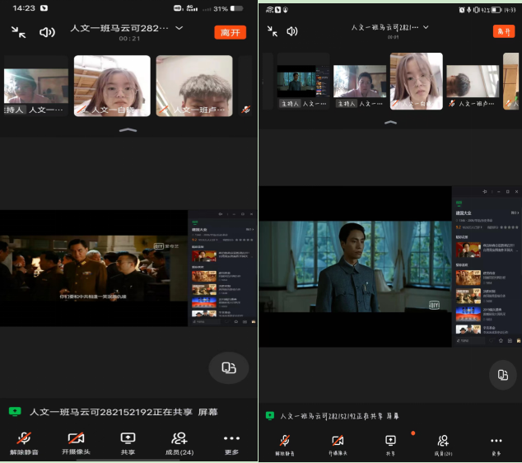This screenshot has width=522, height=463.
Task: Collapse participant video strip in right phone
Action: pos(390,122)
